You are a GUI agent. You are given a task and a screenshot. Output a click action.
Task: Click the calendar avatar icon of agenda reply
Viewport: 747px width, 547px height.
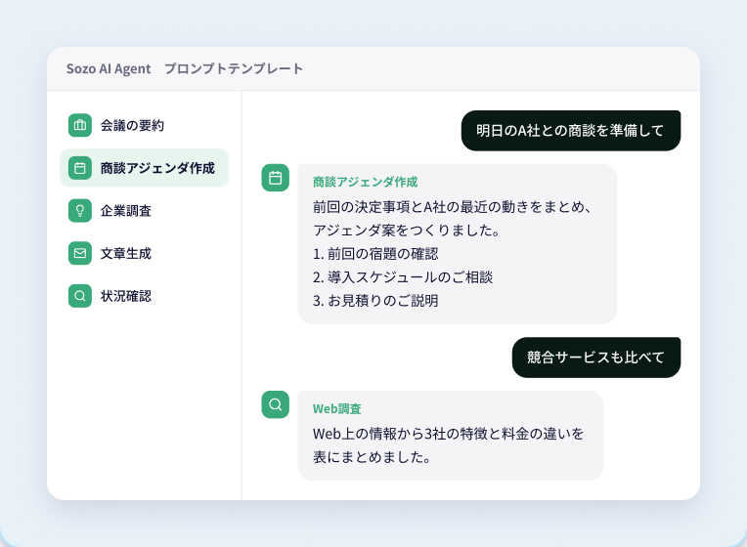(276, 178)
